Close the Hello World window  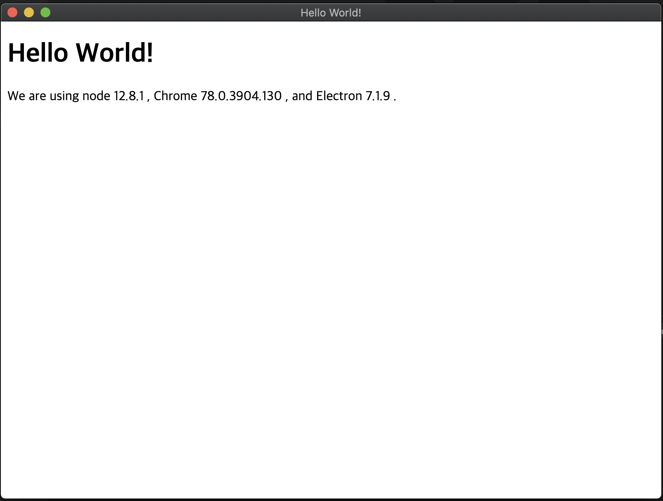(12, 13)
